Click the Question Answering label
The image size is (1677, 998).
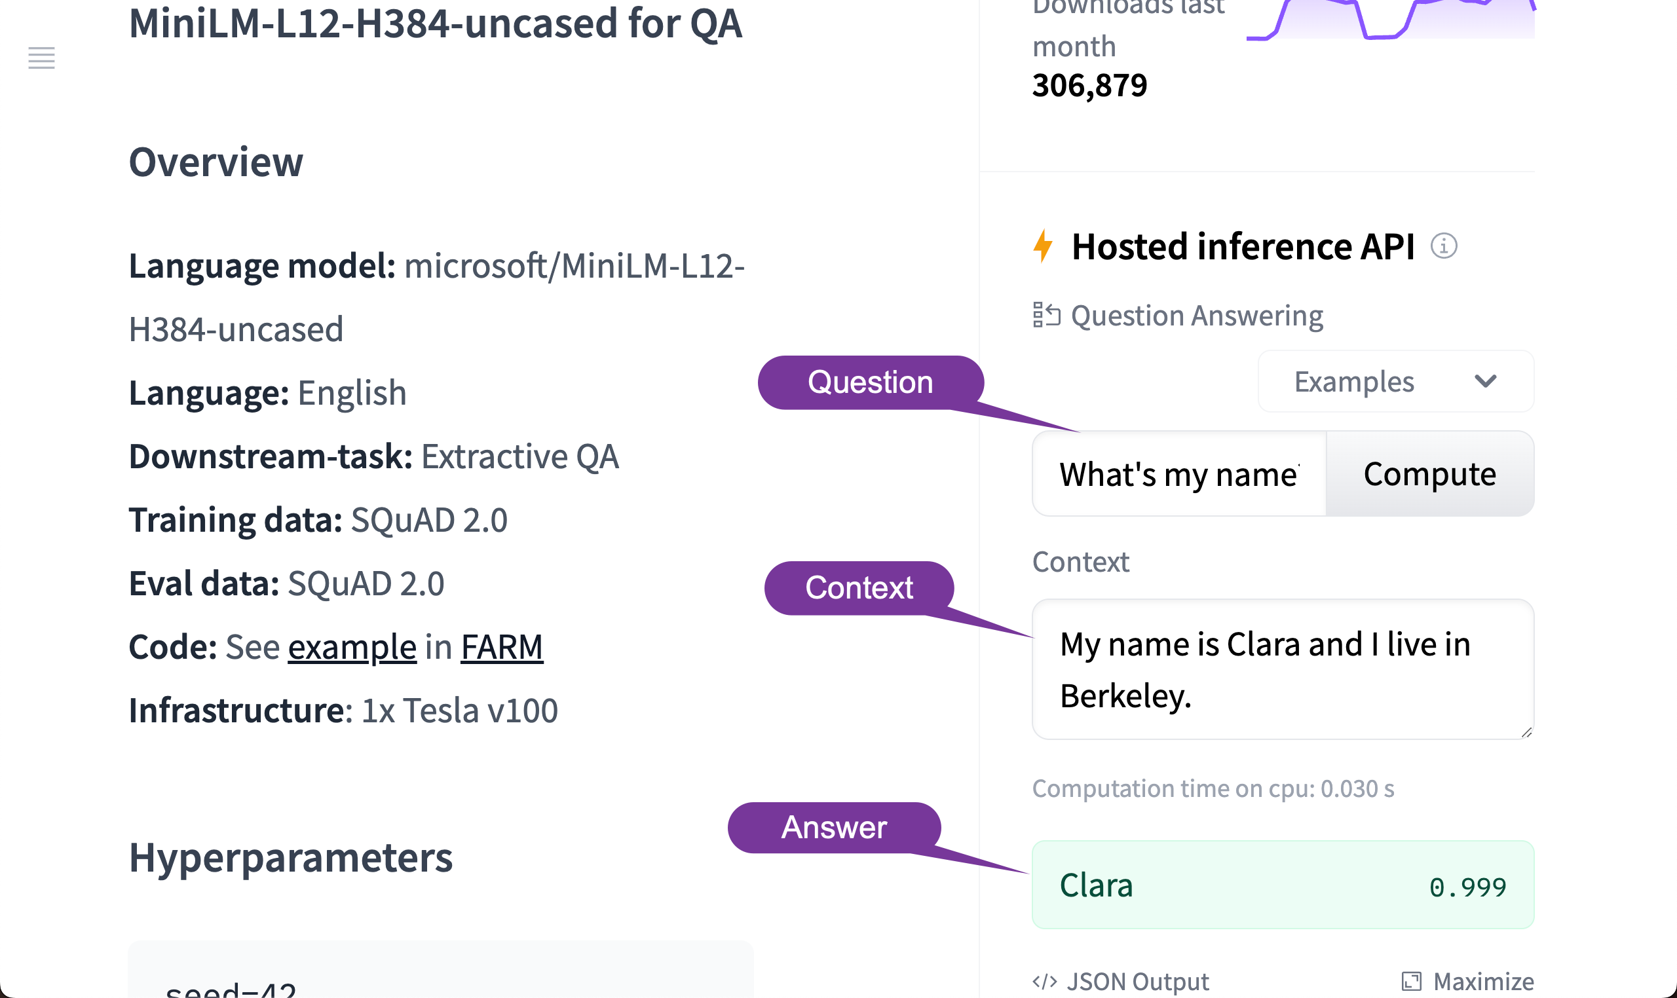point(1196,316)
